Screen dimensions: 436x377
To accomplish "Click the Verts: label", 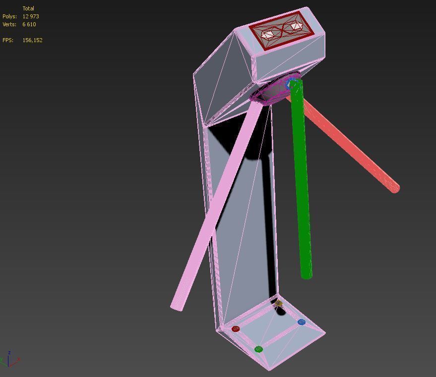I will pos(9,24).
